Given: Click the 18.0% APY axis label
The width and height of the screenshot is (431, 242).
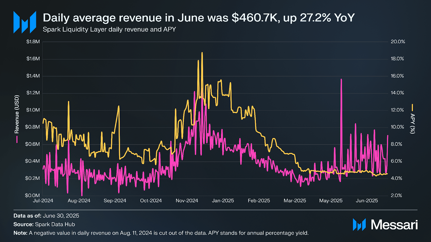Looking at the screenshot, I should pos(397,59).
